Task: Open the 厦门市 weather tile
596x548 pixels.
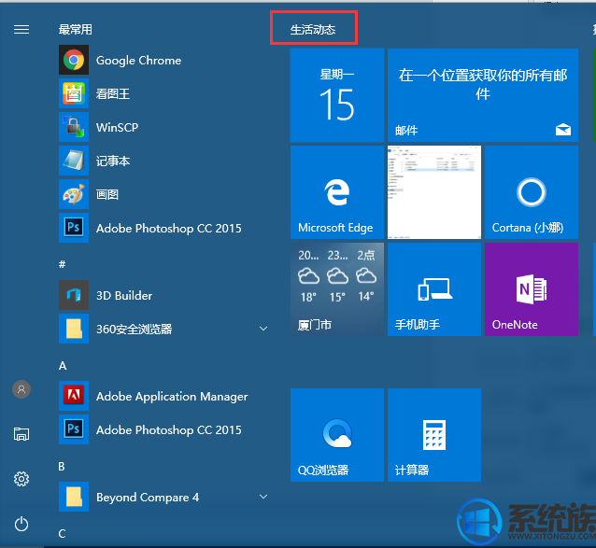Action: [337, 289]
